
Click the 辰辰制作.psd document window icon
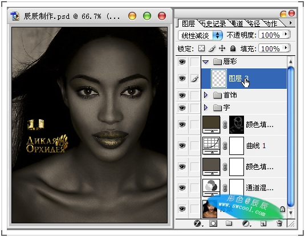point(15,16)
